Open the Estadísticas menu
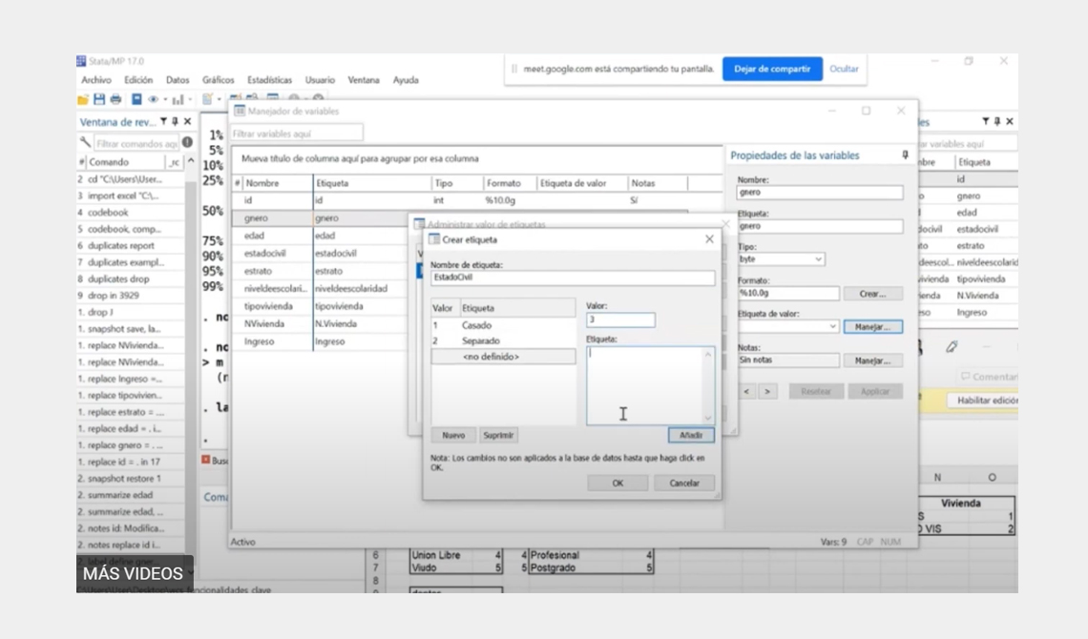1088x639 pixels. (x=270, y=80)
